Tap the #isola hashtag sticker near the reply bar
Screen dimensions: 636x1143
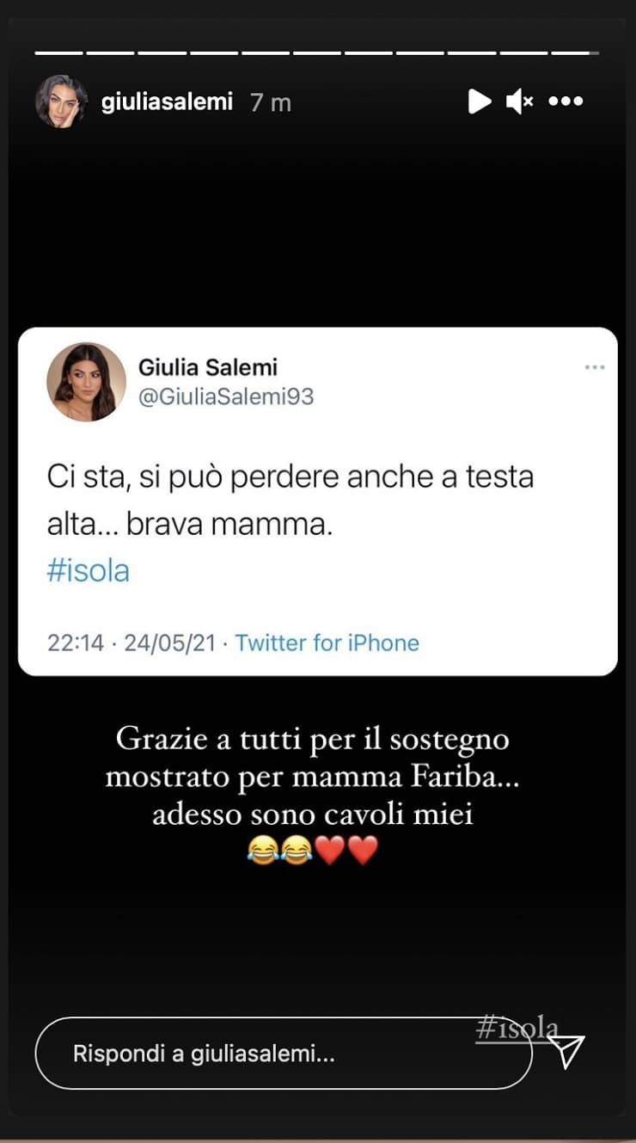click(x=517, y=1029)
